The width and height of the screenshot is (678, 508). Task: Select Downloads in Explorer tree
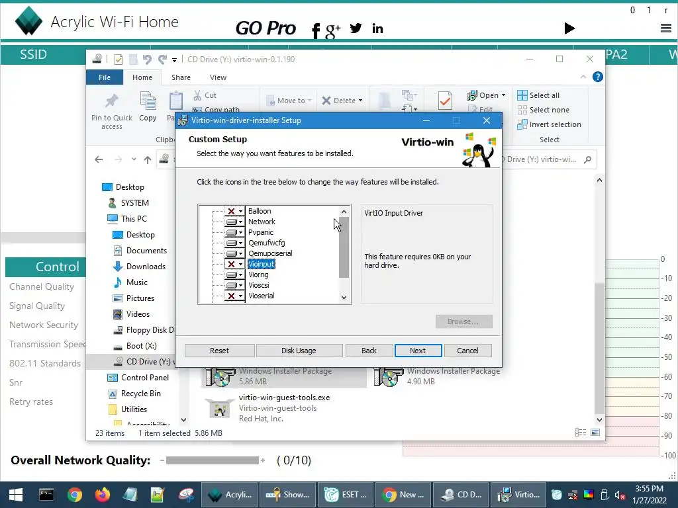point(139,267)
